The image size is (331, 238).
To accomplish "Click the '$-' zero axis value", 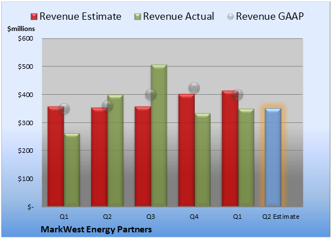I will (30, 207).
